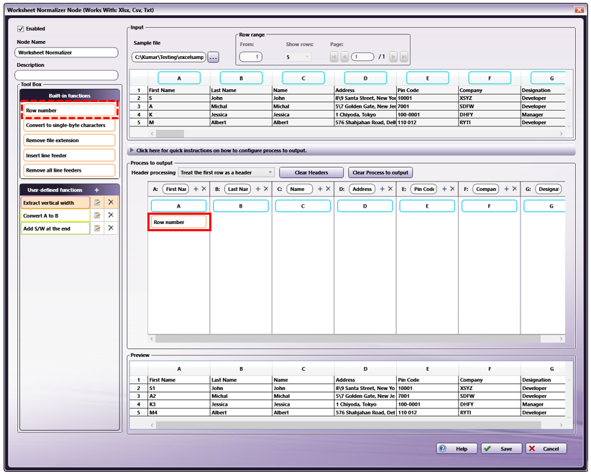The image size is (591, 474).
Task: Cancel the dialog
Action: (546, 449)
